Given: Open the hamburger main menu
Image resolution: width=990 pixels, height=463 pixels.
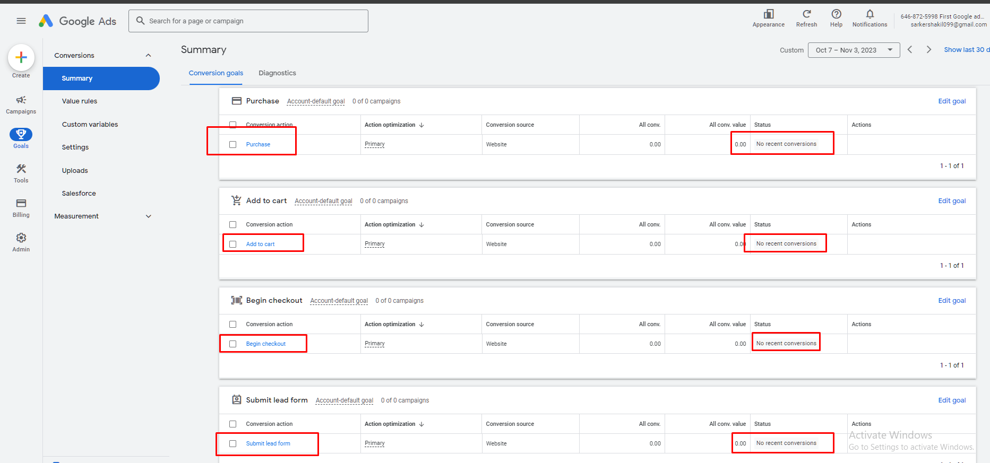Looking at the screenshot, I should 21,21.
